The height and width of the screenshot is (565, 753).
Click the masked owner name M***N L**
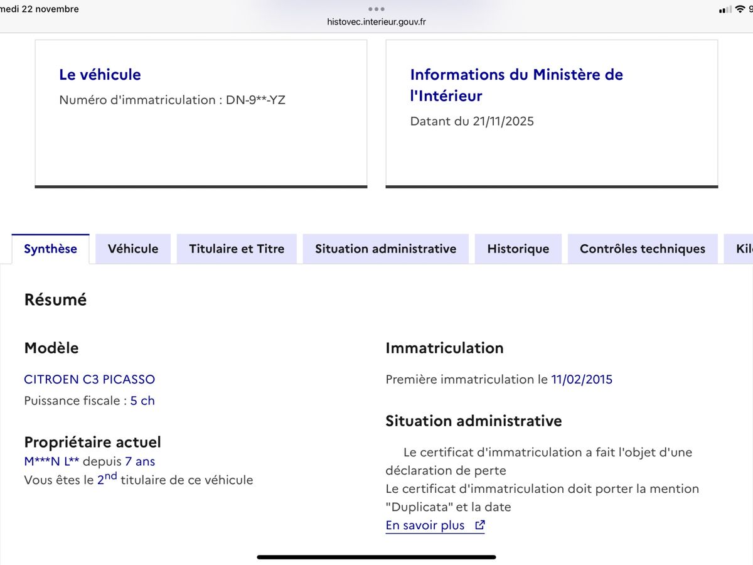51,461
